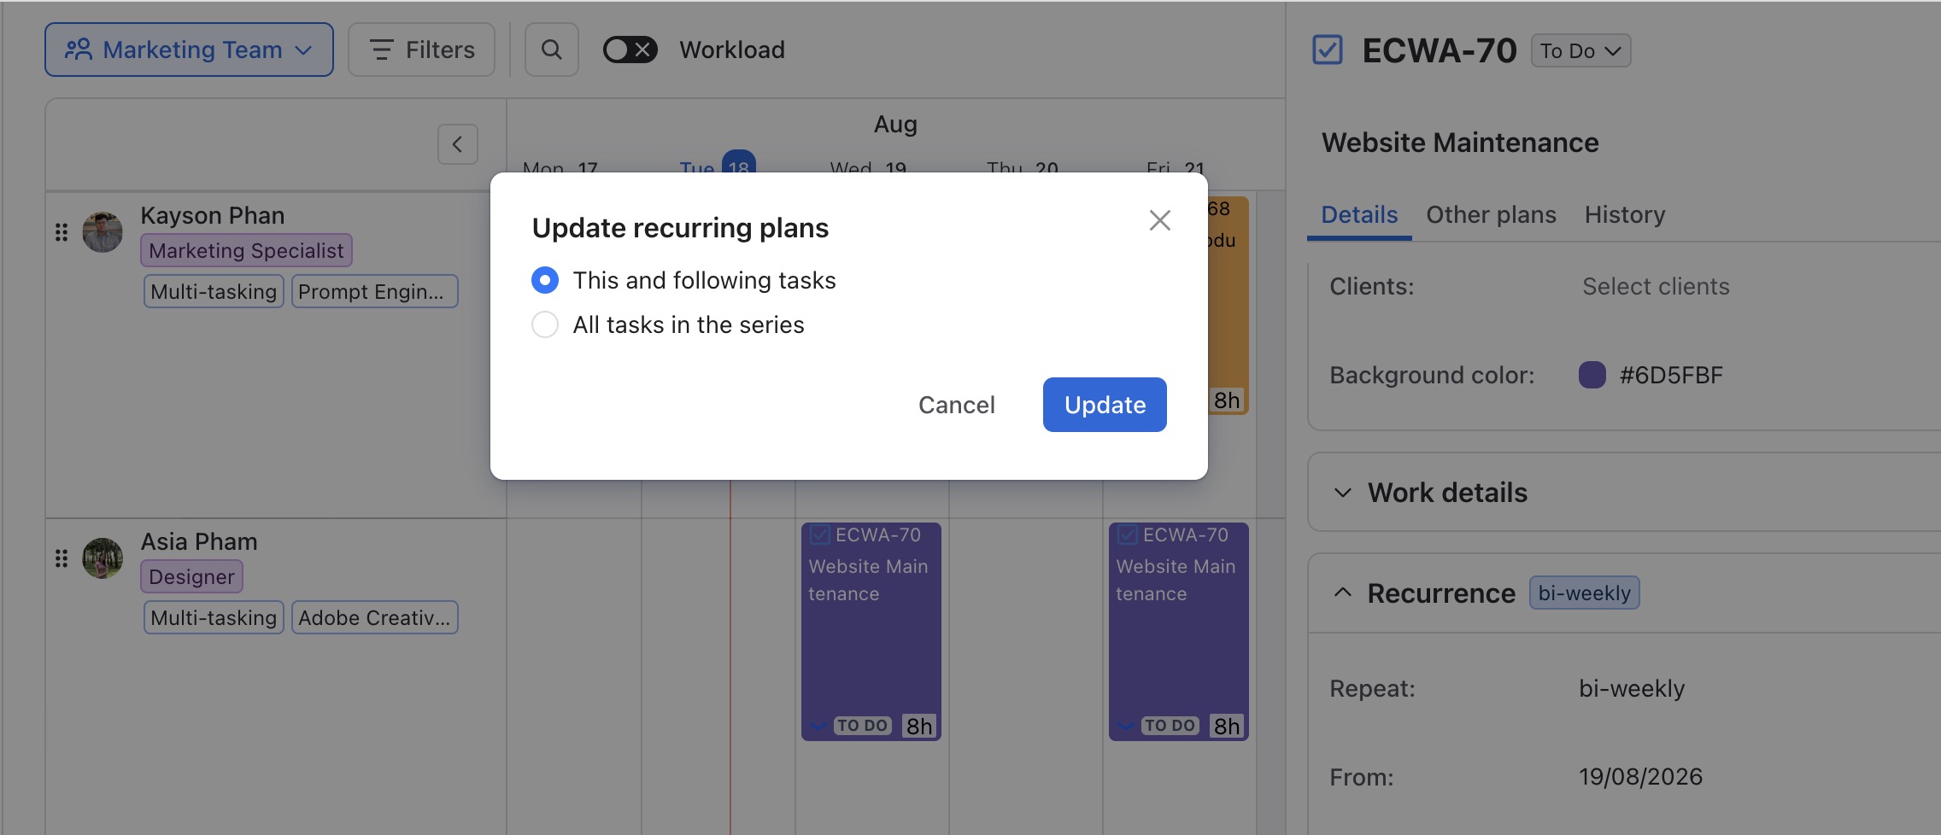The width and height of the screenshot is (1941, 835).
Task: Select All tasks in the series option
Action: [x=545, y=324]
